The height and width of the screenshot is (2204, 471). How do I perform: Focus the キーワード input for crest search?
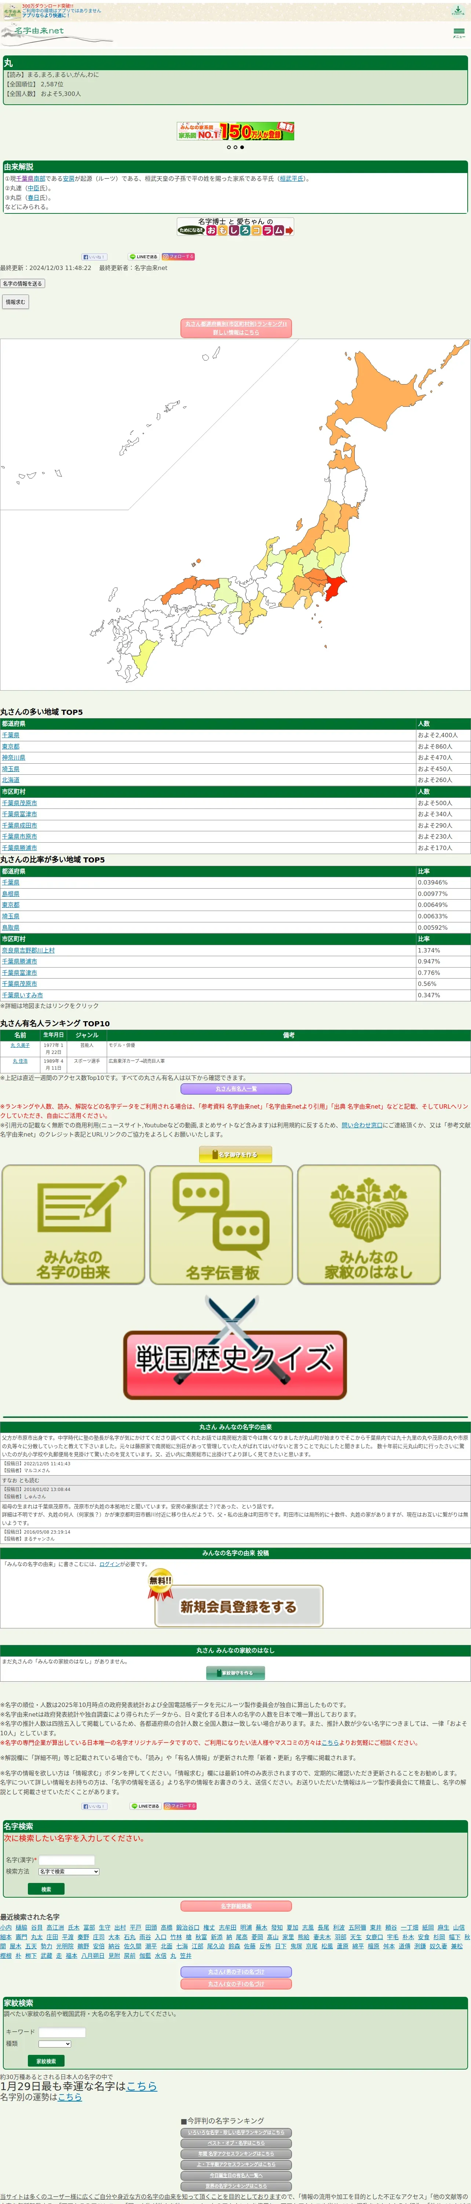(62, 2032)
